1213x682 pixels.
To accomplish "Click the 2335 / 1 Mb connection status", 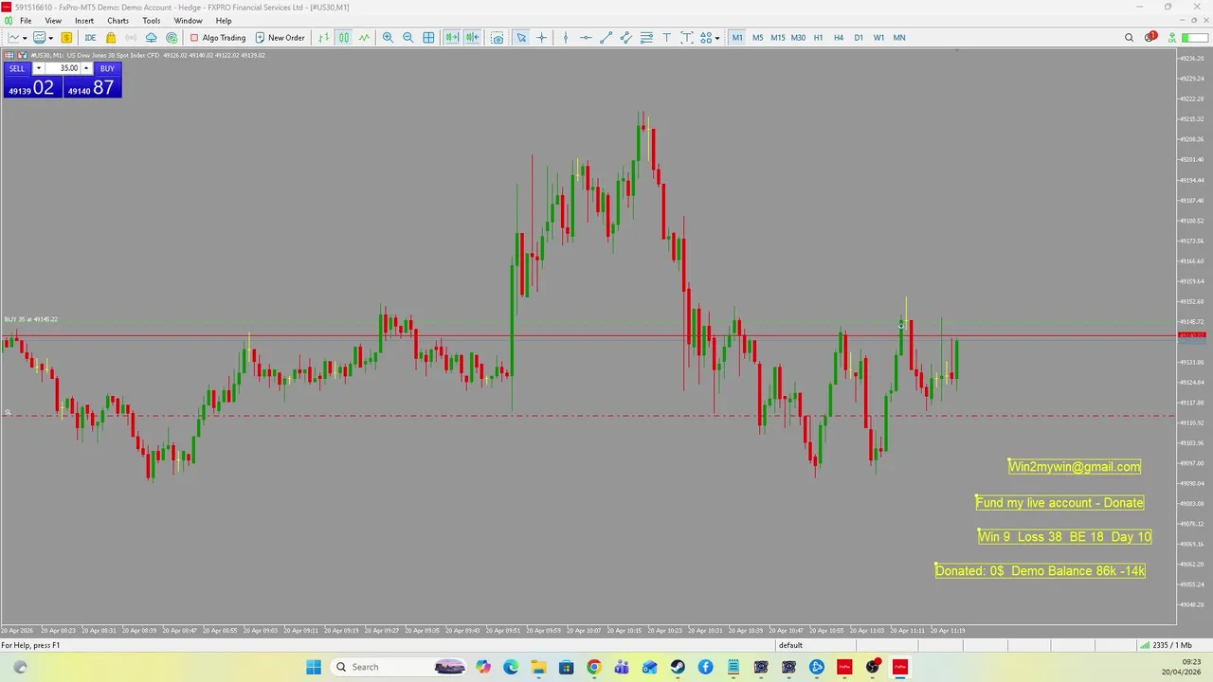I will [1165, 645].
